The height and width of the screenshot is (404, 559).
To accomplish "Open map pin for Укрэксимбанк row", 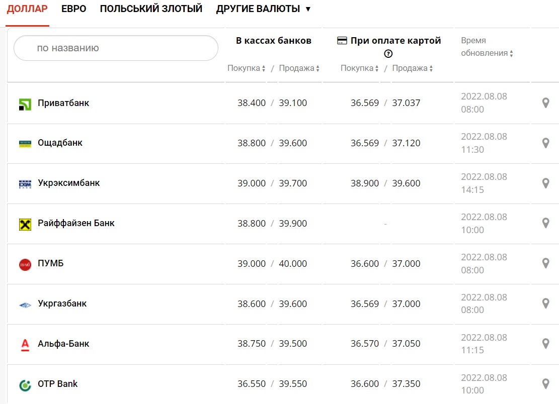I will (x=545, y=183).
